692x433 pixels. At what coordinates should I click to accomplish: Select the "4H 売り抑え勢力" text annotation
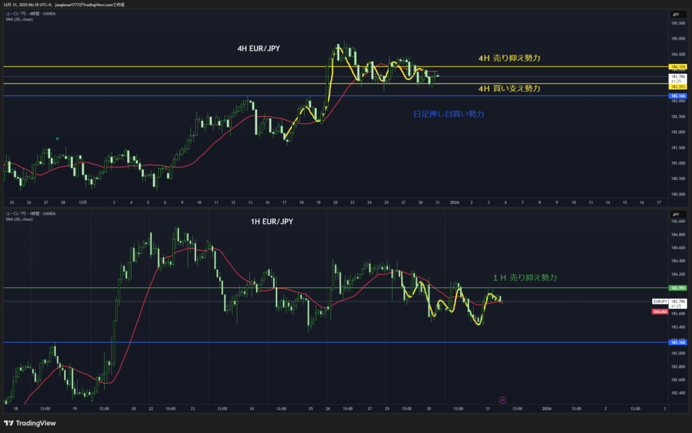[509, 59]
